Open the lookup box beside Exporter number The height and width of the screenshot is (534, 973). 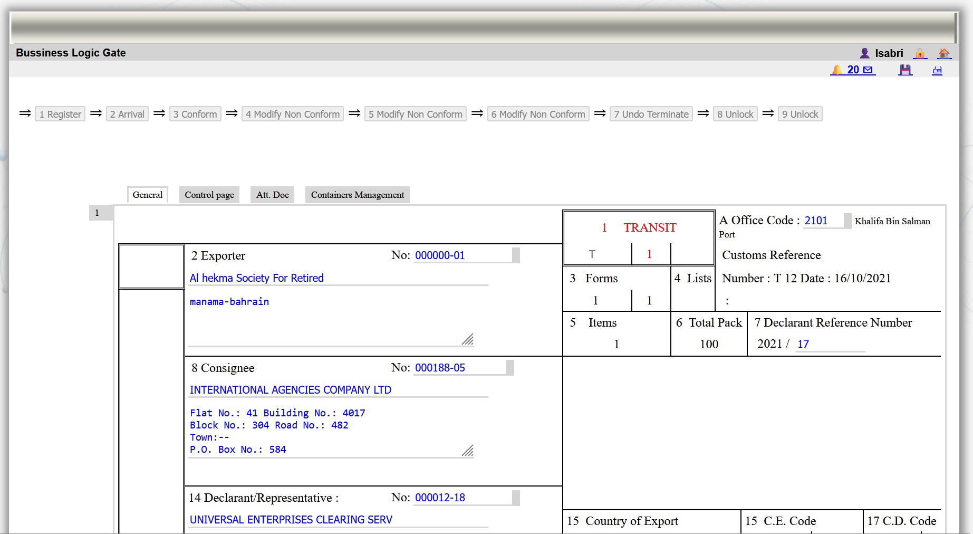(x=516, y=255)
